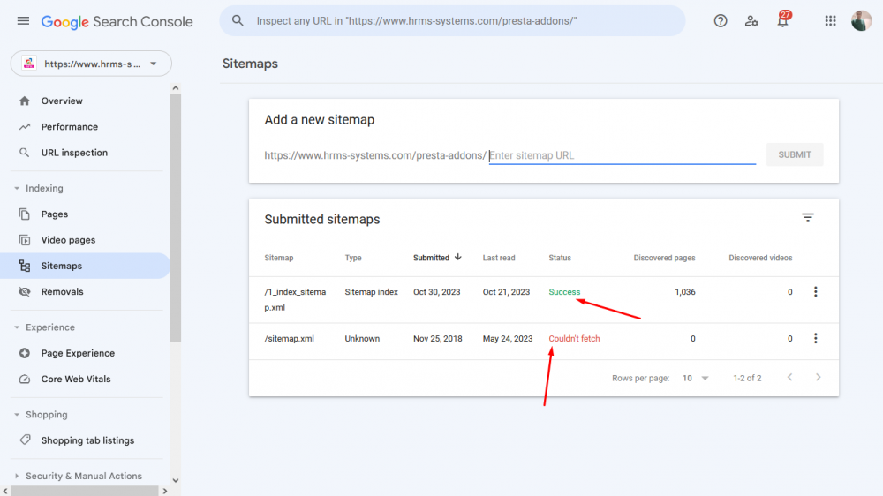Click the Sitemap index type cell
This screenshot has width=883, height=496.
(371, 291)
